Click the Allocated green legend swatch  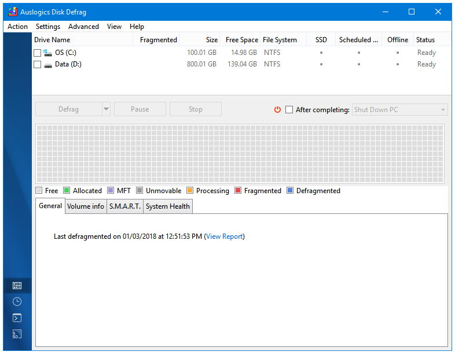tap(67, 190)
